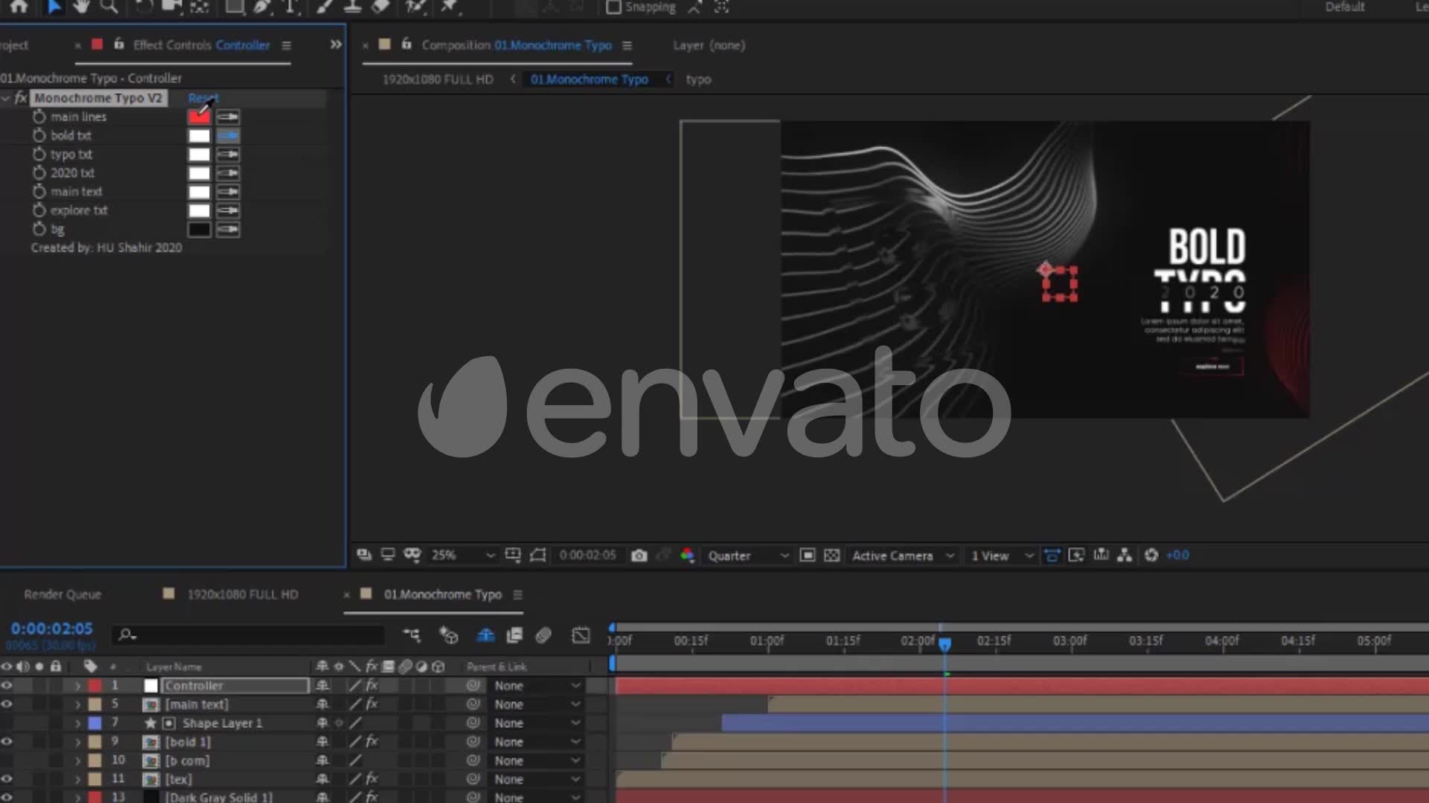1429x803 pixels.
Task: Select the Brush tool
Action: coord(325,7)
